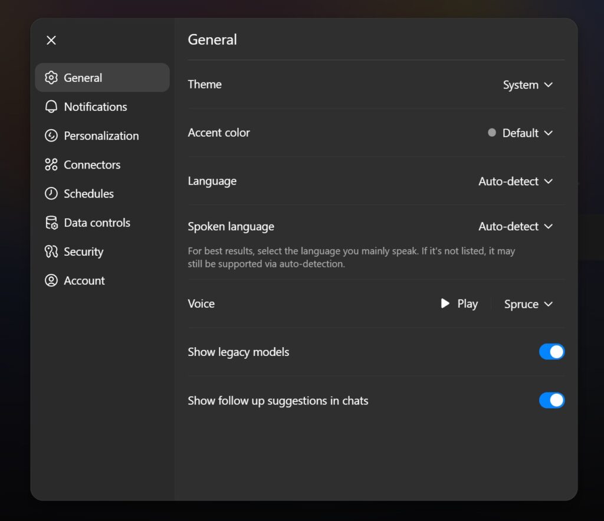The height and width of the screenshot is (521, 604).
Task: Click the Personalization icon in sidebar
Action: [51, 136]
